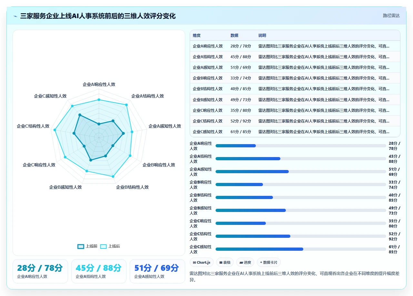Screen dimensions: 413x296
Task: Select table row 企业B感知性人效
Action: [x=295, y=100]
